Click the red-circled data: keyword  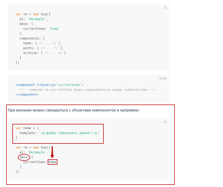tap(24, 157)
